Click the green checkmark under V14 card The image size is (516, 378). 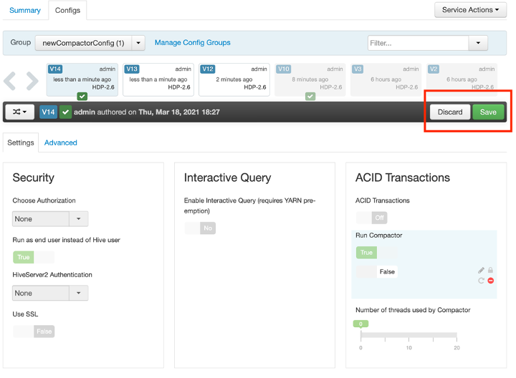82,97
